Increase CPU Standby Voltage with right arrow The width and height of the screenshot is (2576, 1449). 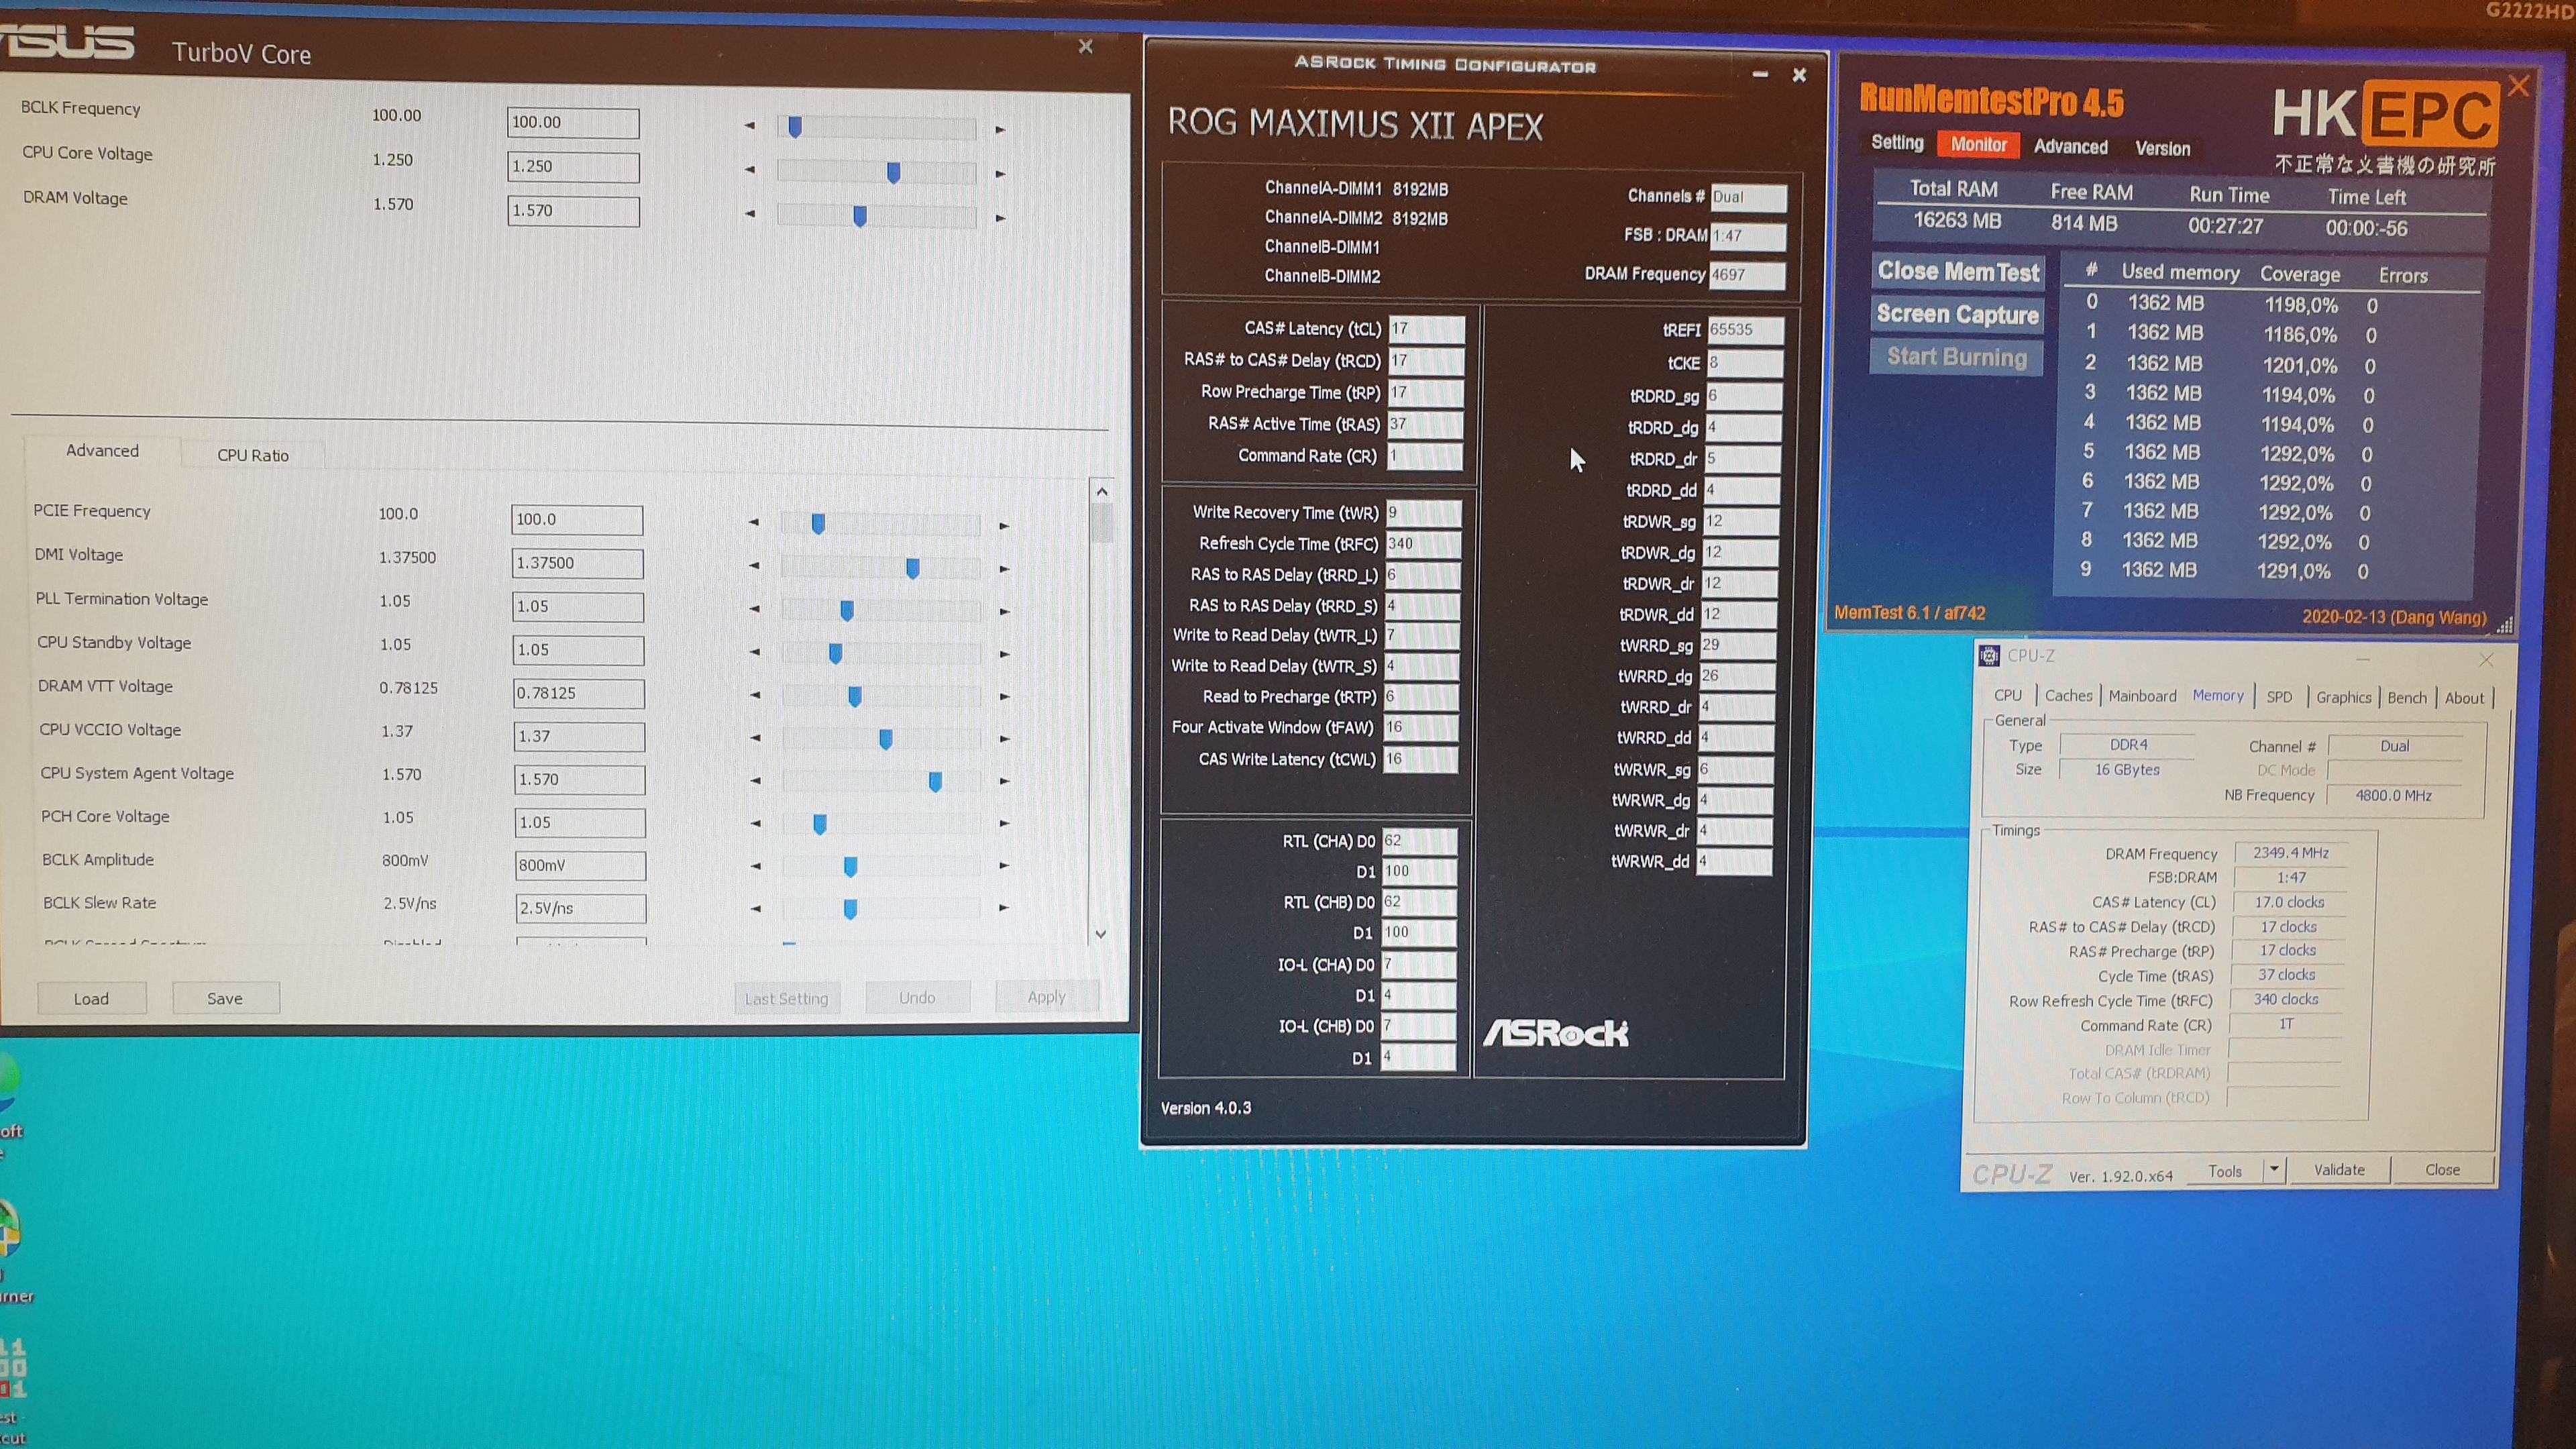tap(1004, 654)
